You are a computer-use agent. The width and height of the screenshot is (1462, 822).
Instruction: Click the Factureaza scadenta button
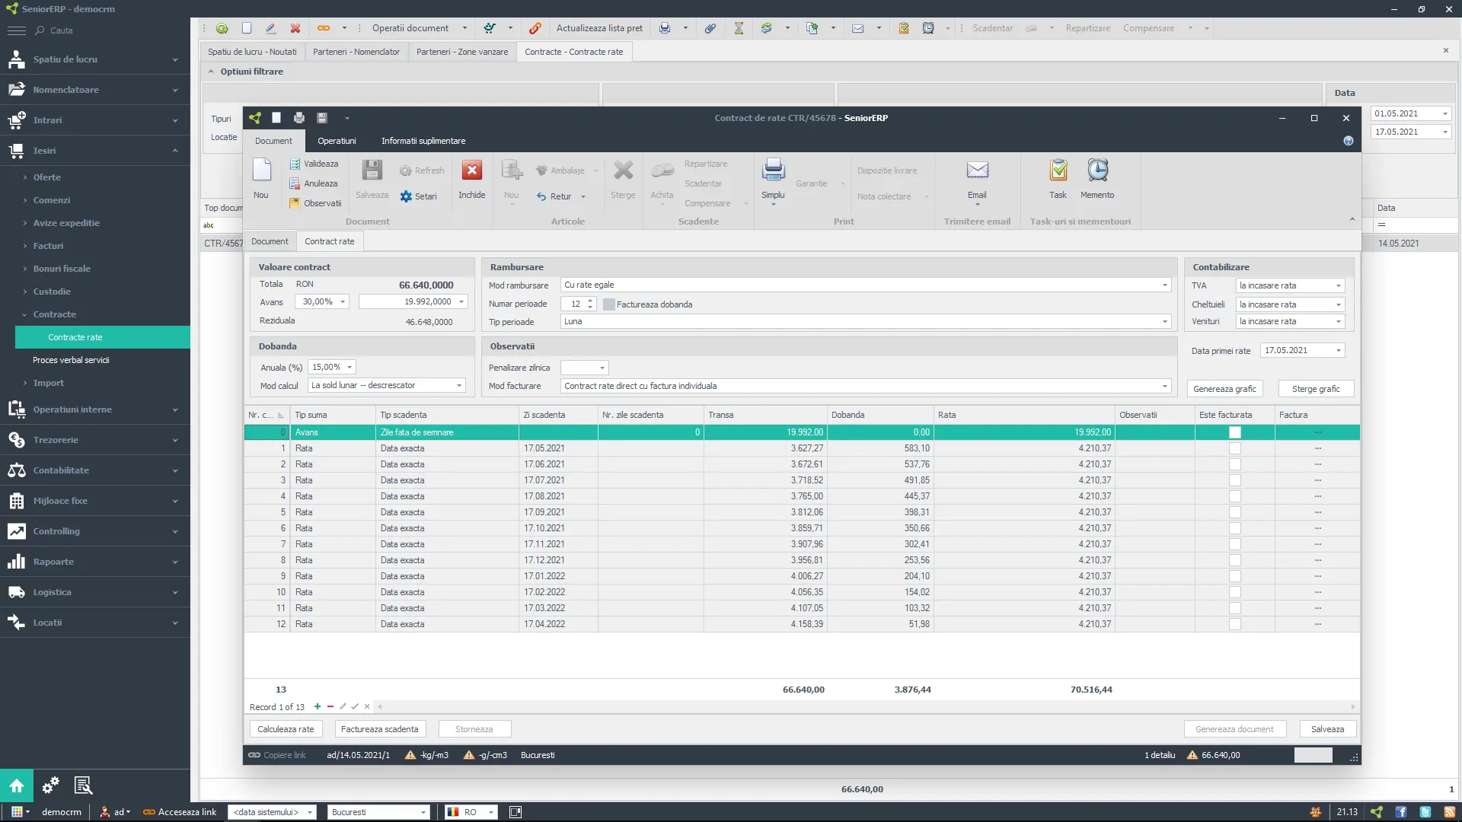click(379, 728)
